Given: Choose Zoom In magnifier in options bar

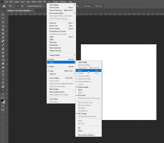Looking at the screenshot, I should (18, 6).
